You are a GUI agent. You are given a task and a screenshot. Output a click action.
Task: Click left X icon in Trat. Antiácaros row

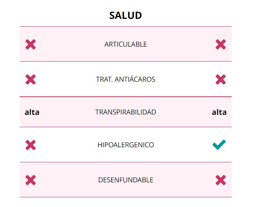31,79
